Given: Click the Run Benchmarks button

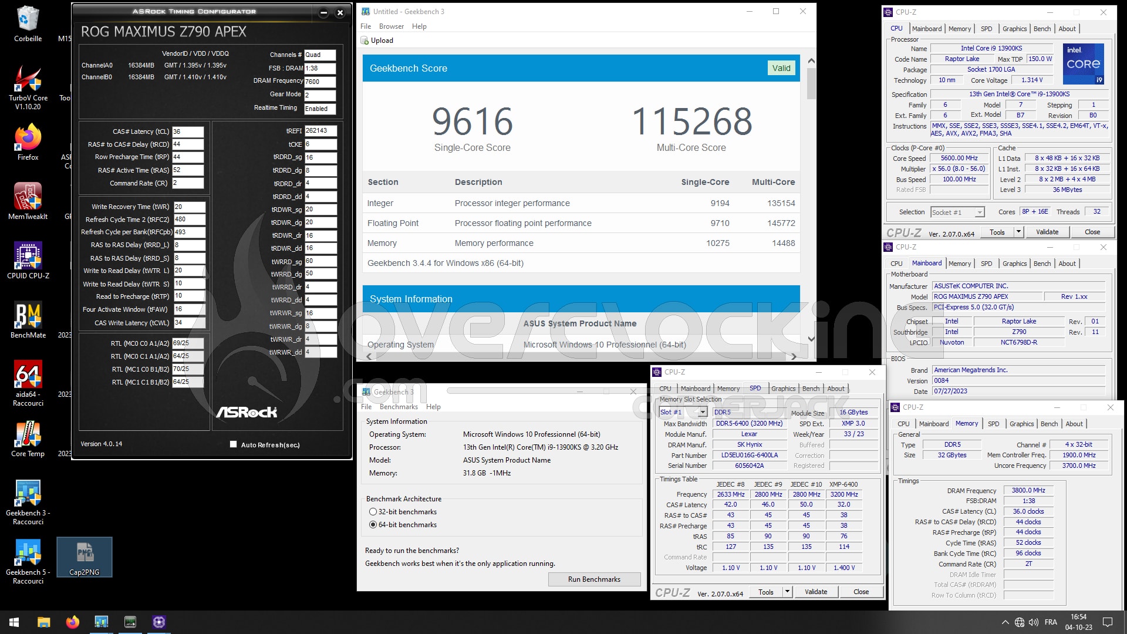Looking at the screenshot, I should click(x=594, y=579).
